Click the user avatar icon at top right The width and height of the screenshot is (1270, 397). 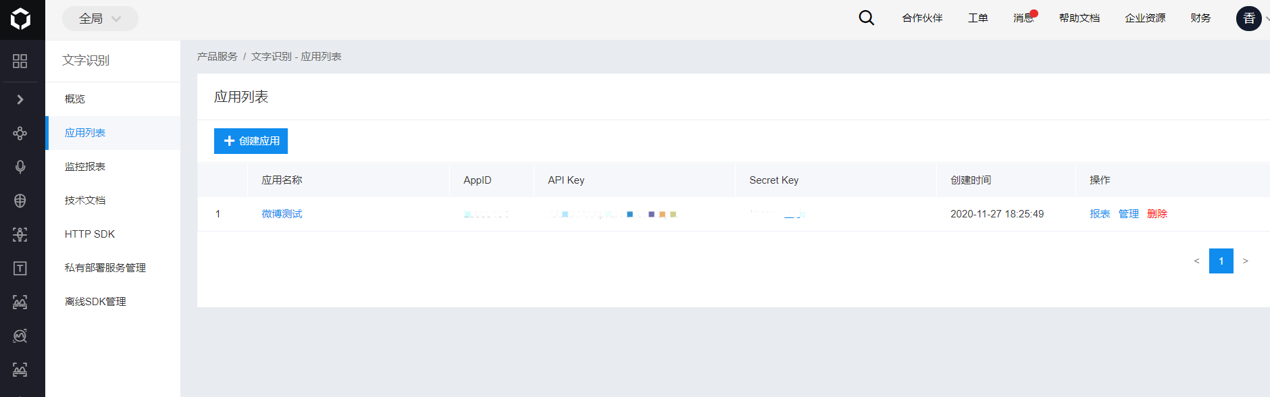1248,18
